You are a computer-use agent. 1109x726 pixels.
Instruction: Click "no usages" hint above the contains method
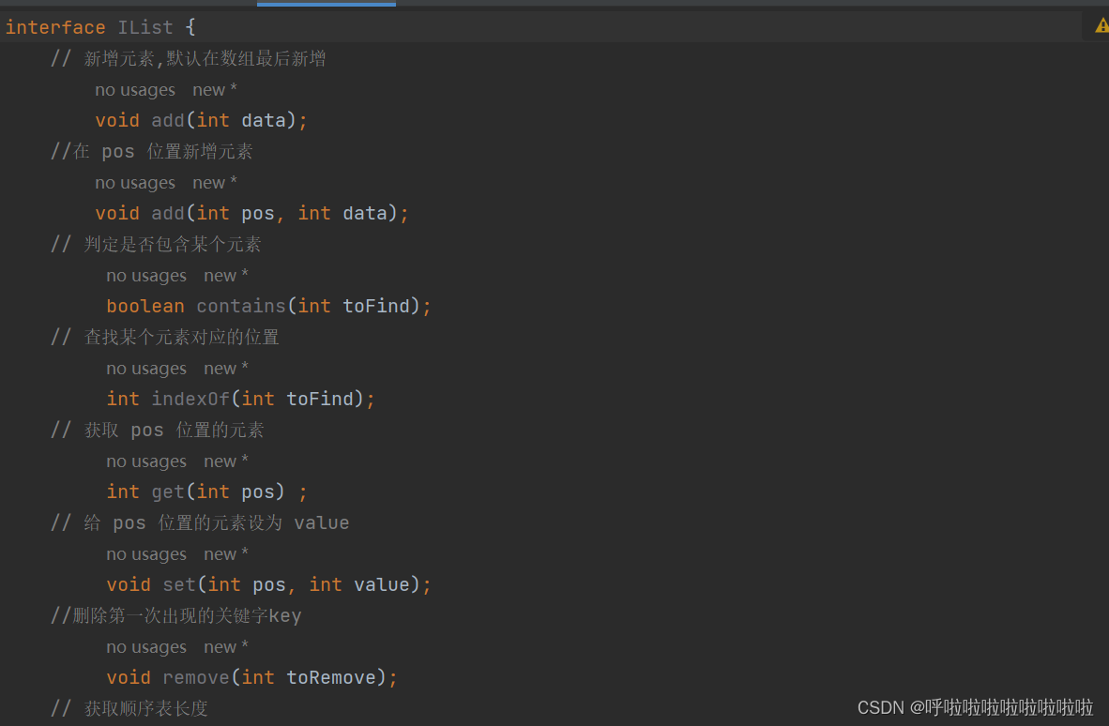point(146,275)
